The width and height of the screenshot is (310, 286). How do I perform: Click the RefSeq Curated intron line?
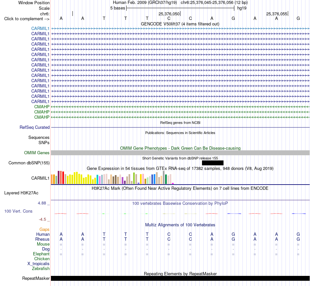[x=180, y=128]
